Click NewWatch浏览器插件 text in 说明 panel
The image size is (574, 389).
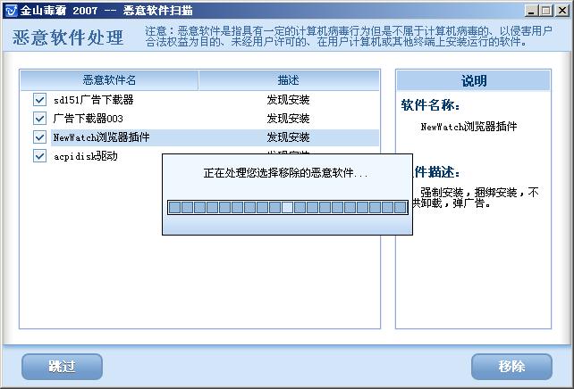pos(468,127)
